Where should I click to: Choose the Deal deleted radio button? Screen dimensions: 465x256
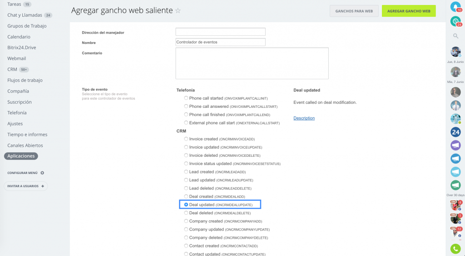tap(186, 213)
